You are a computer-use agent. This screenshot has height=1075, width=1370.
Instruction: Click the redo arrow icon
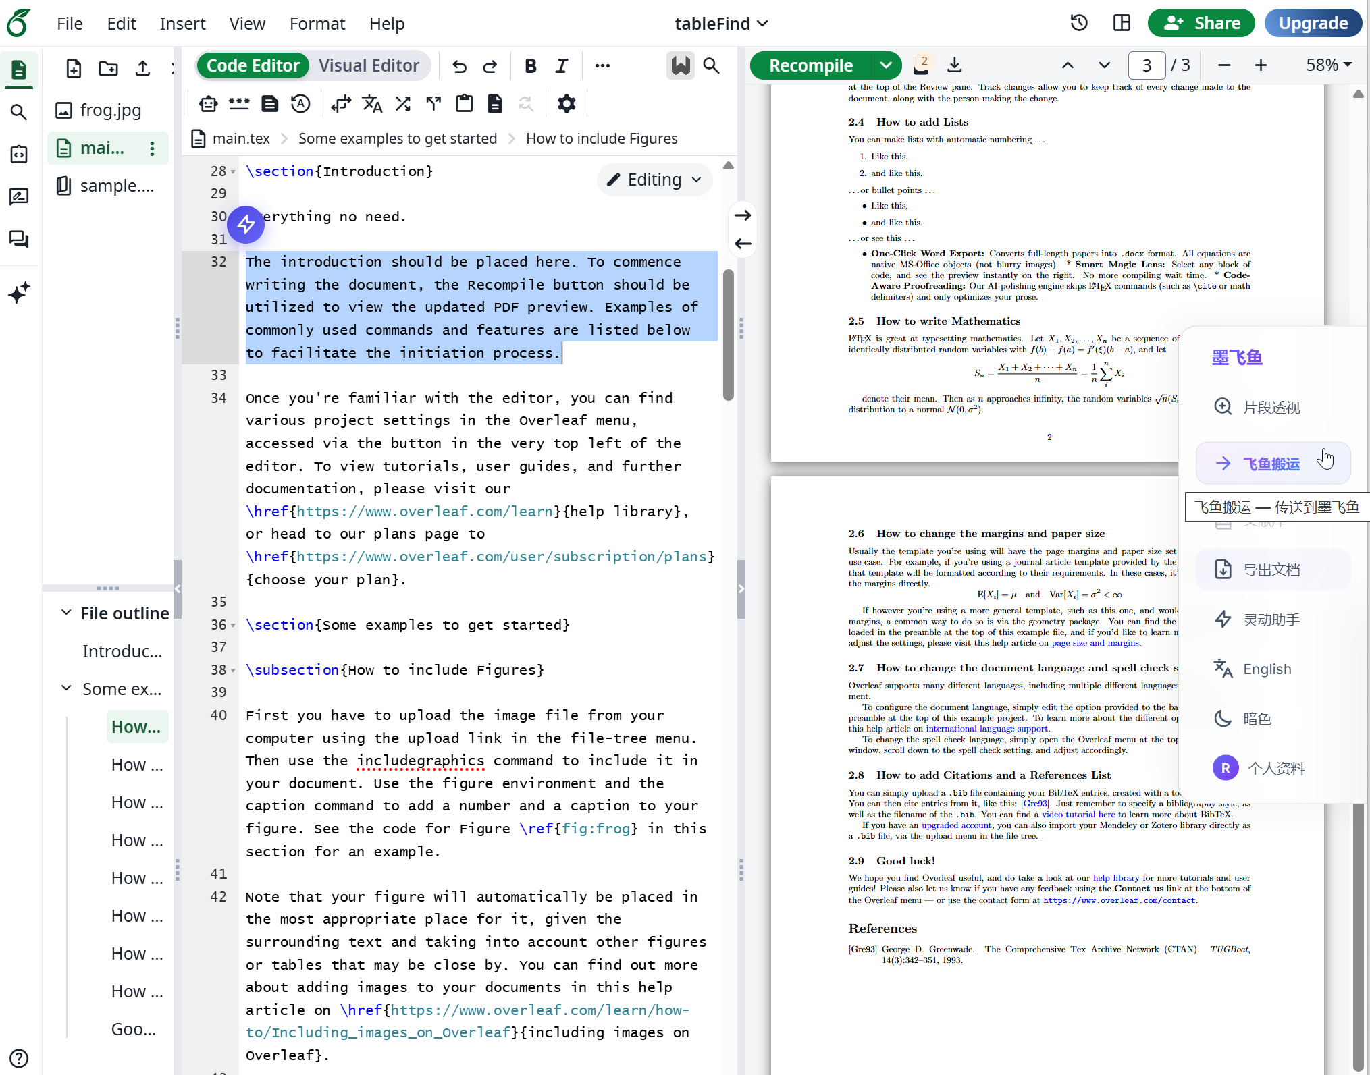coord(490,65)
